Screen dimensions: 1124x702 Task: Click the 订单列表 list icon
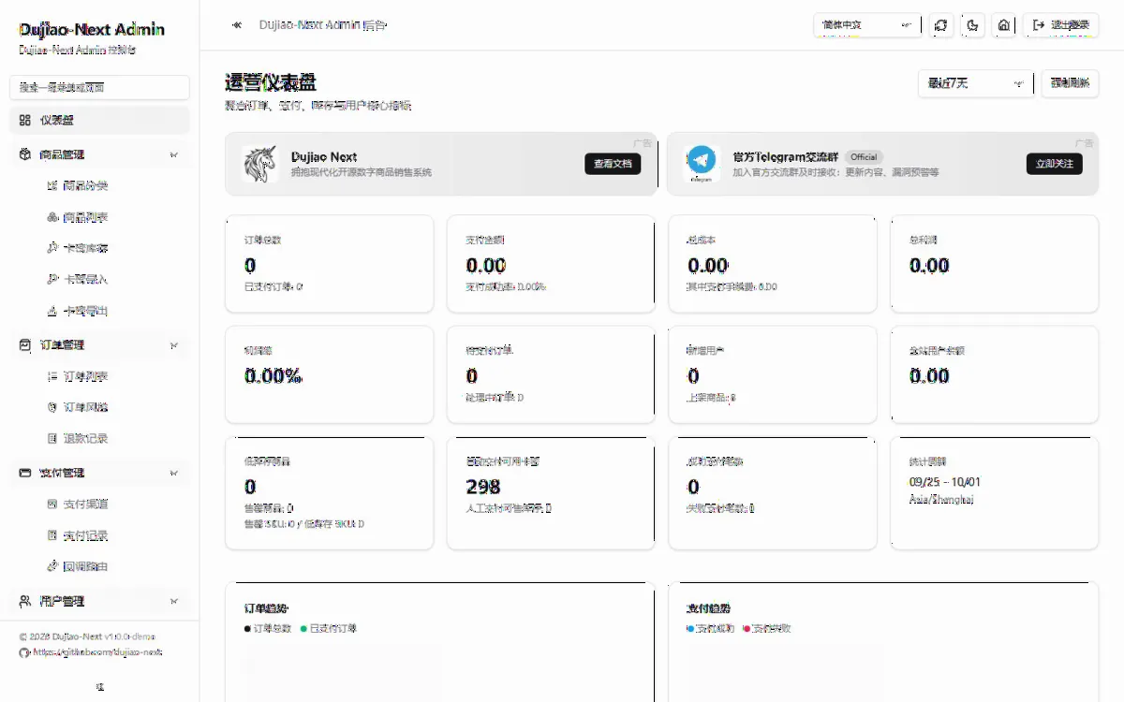pyautogui.click(x=52, y=376)
